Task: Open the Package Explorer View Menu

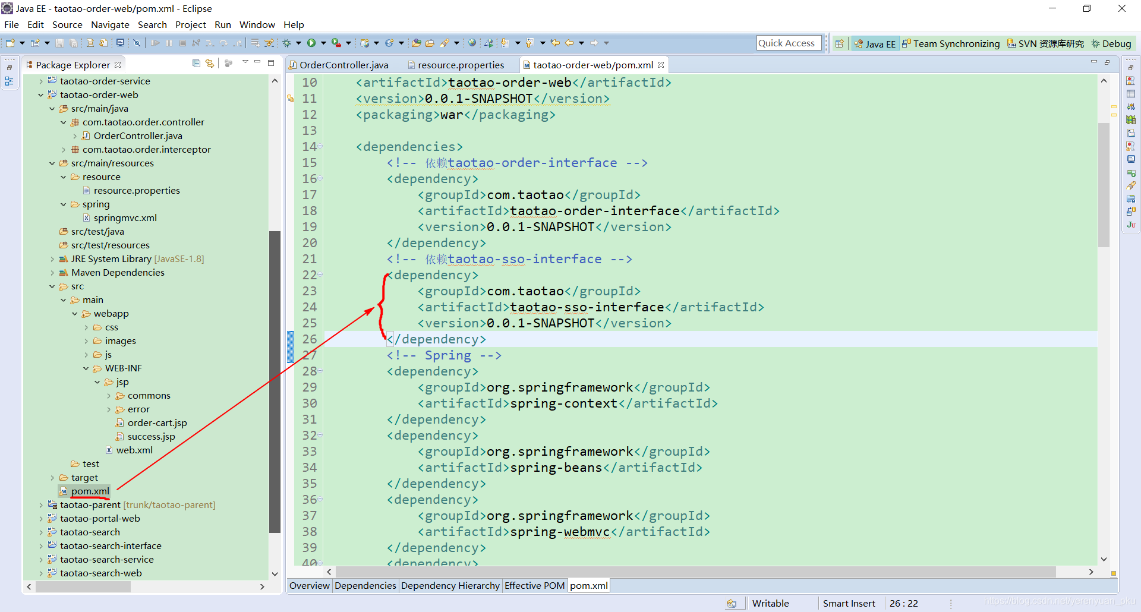Action: tap(245, 62)
